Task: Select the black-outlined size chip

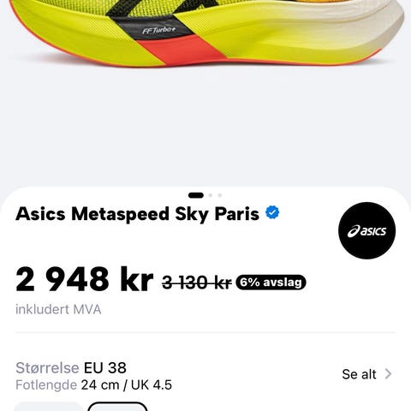Action: [117, 407]
